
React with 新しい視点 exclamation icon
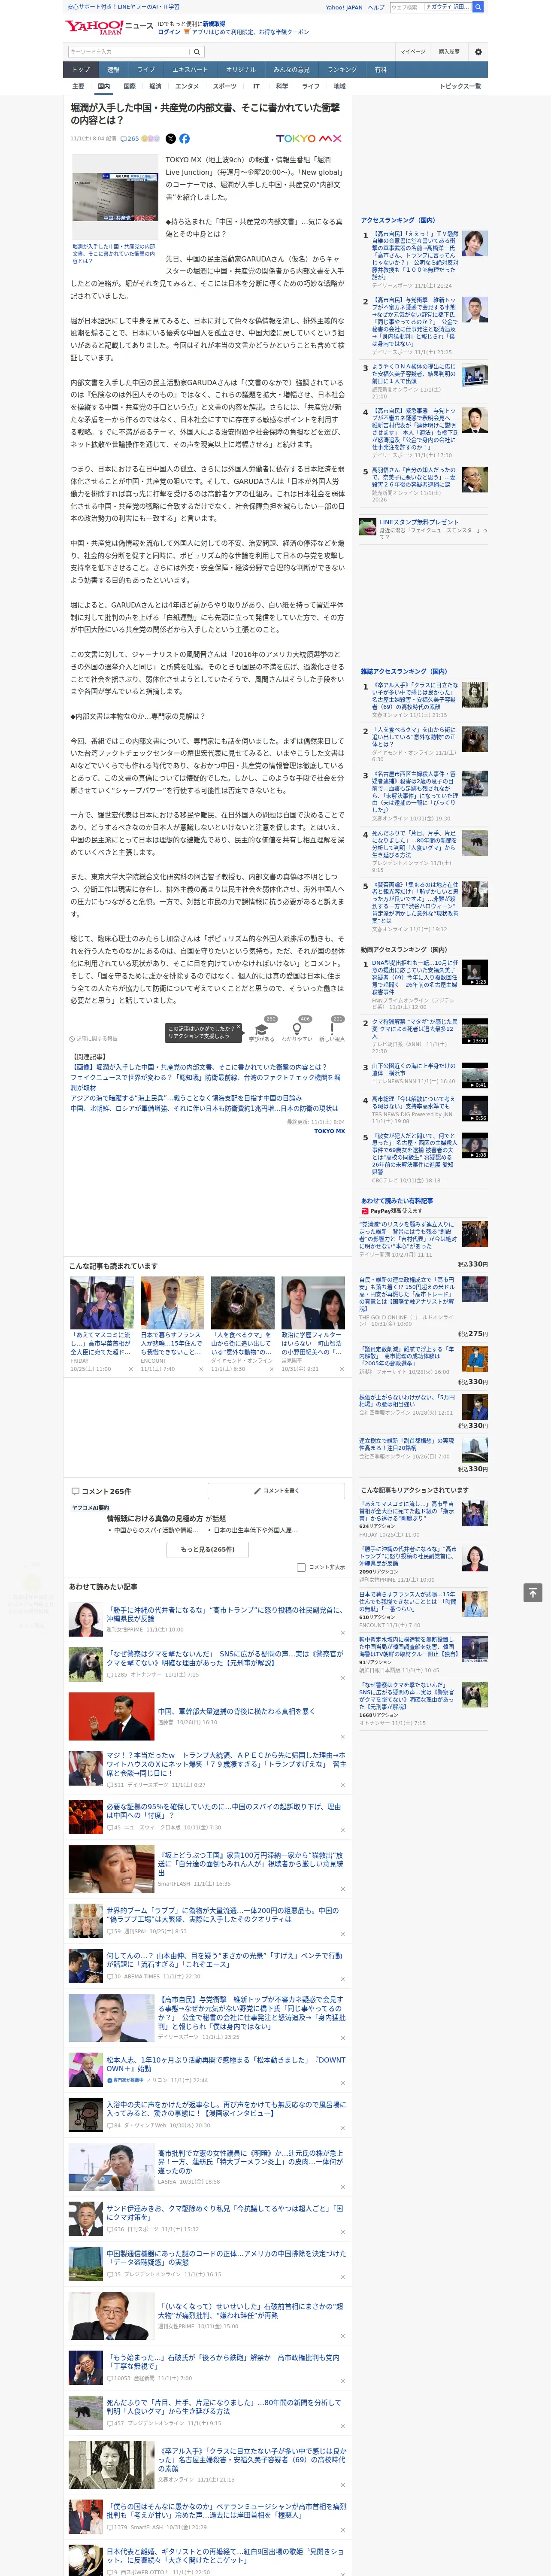click(332, 1030)
